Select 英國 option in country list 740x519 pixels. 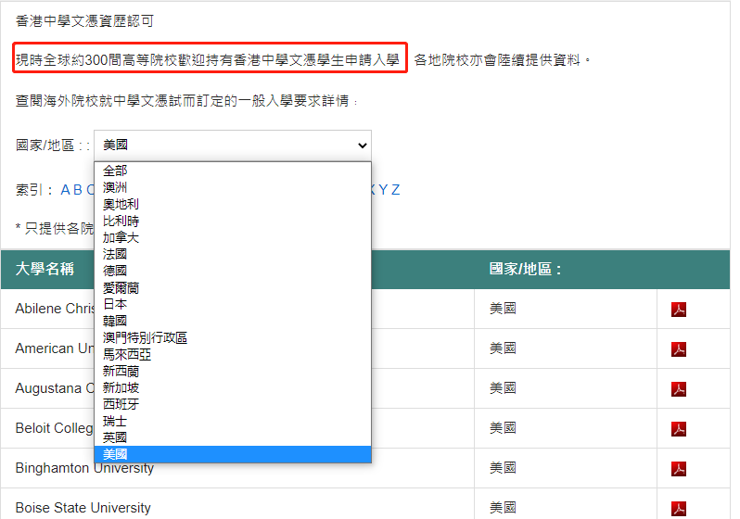pos(233,437)
